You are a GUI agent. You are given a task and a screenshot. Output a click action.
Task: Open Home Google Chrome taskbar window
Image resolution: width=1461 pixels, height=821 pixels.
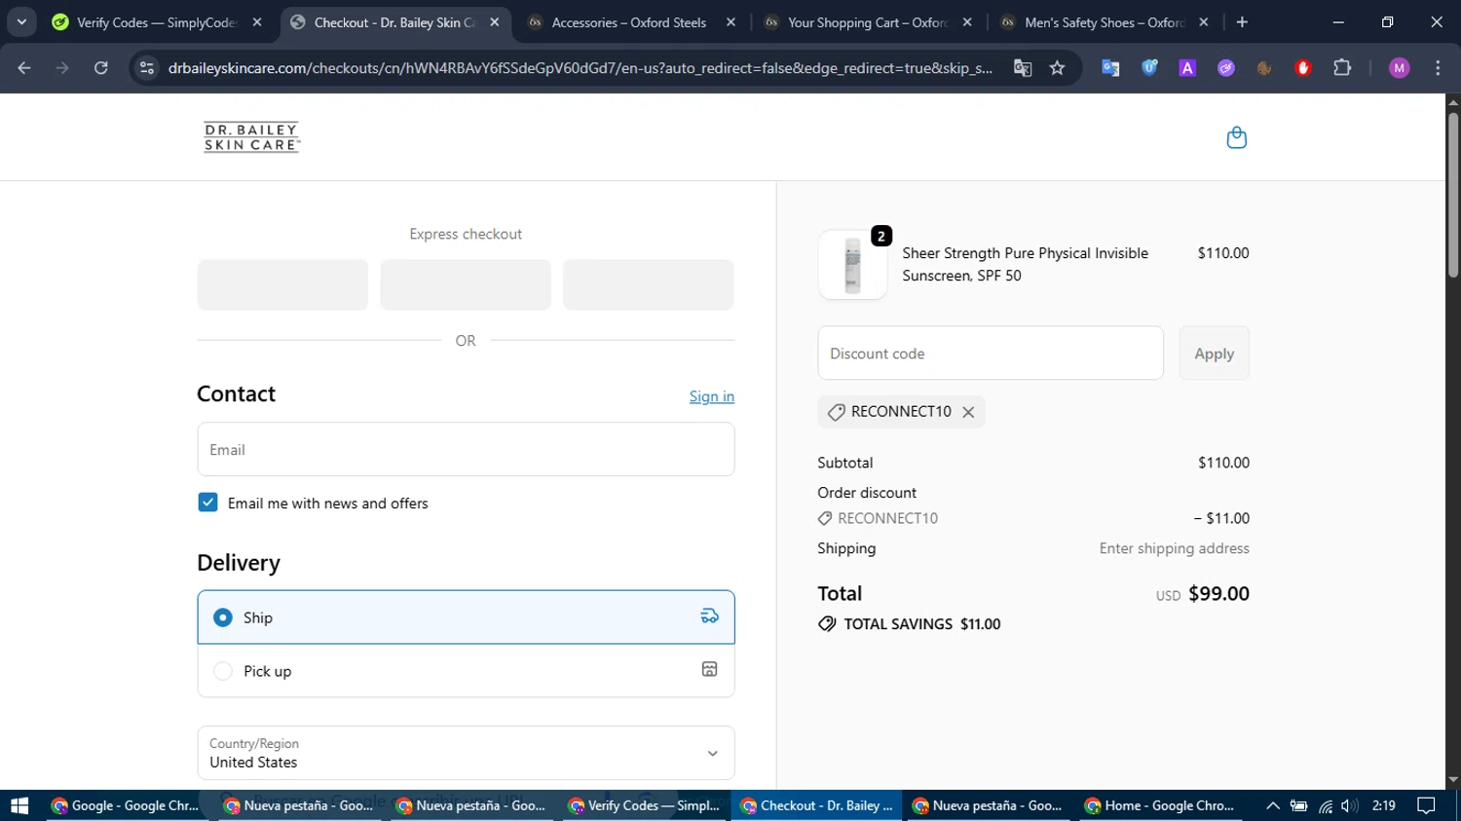tap(1159, 805)
